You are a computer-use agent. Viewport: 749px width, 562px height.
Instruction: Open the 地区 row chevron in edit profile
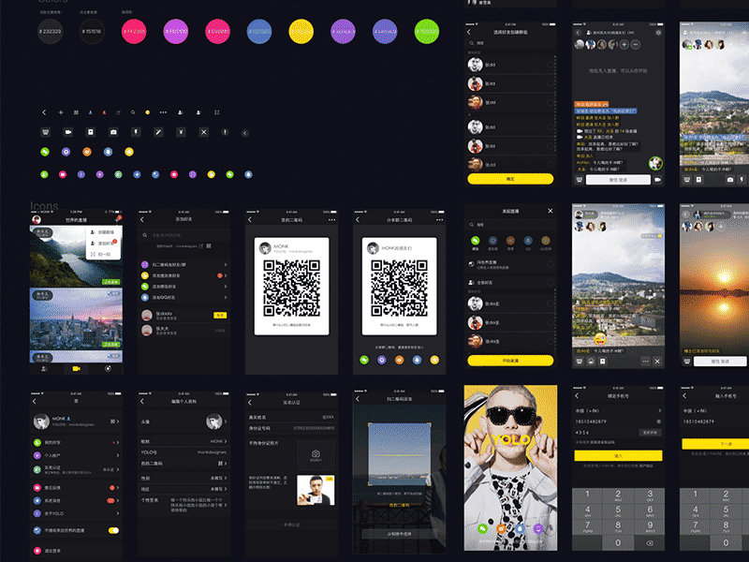[226, 489]
